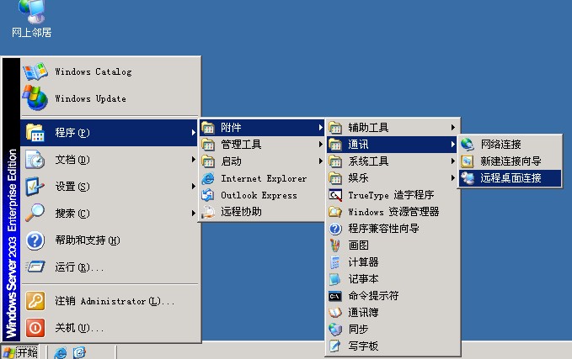Expand the 管理工具 submenu arrow

point(321,145)
